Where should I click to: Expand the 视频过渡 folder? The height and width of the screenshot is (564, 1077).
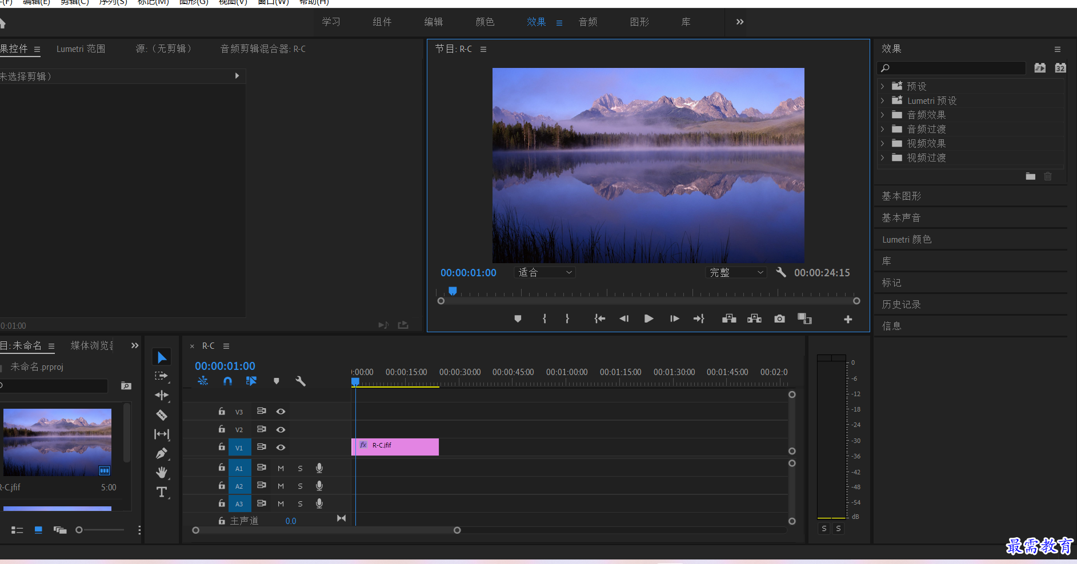click(x=883, y=158)
